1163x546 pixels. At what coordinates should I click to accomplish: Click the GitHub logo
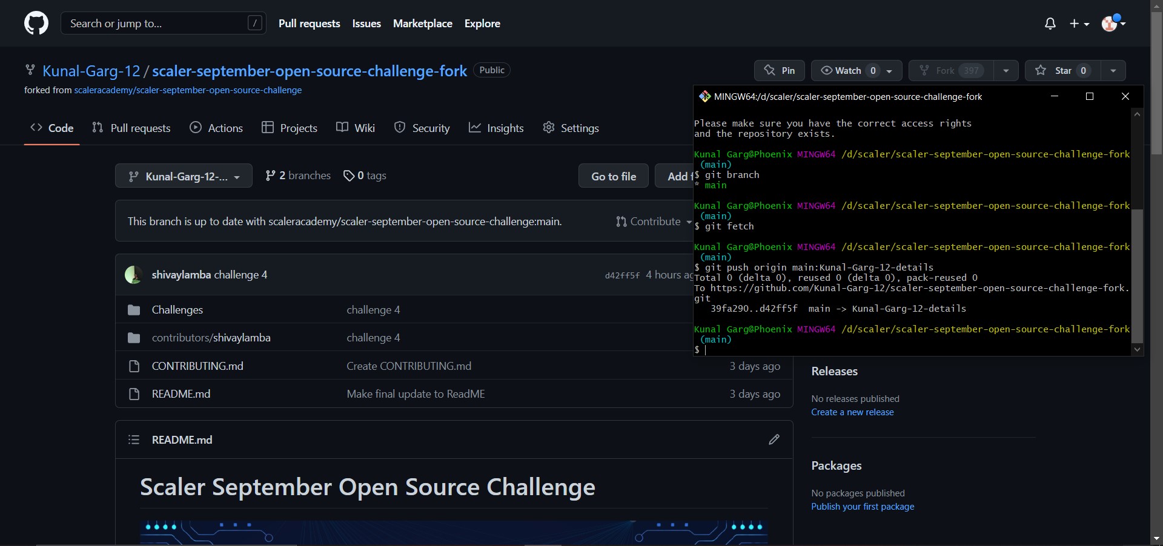(36, 23)
